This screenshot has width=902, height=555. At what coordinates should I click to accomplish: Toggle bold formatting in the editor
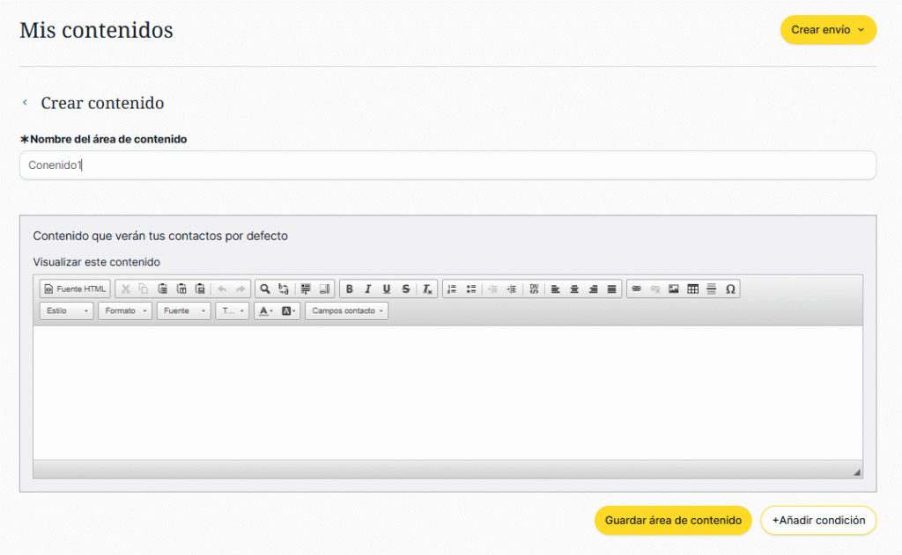click(x=350, y=288)
